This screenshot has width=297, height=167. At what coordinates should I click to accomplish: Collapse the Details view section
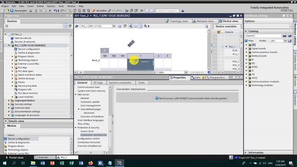tap(6, 121)
